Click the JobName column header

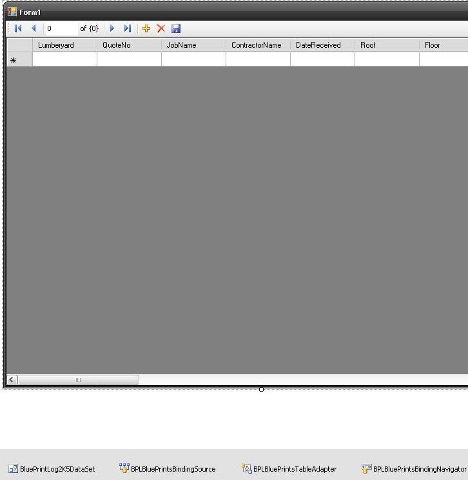coord(193,45)
